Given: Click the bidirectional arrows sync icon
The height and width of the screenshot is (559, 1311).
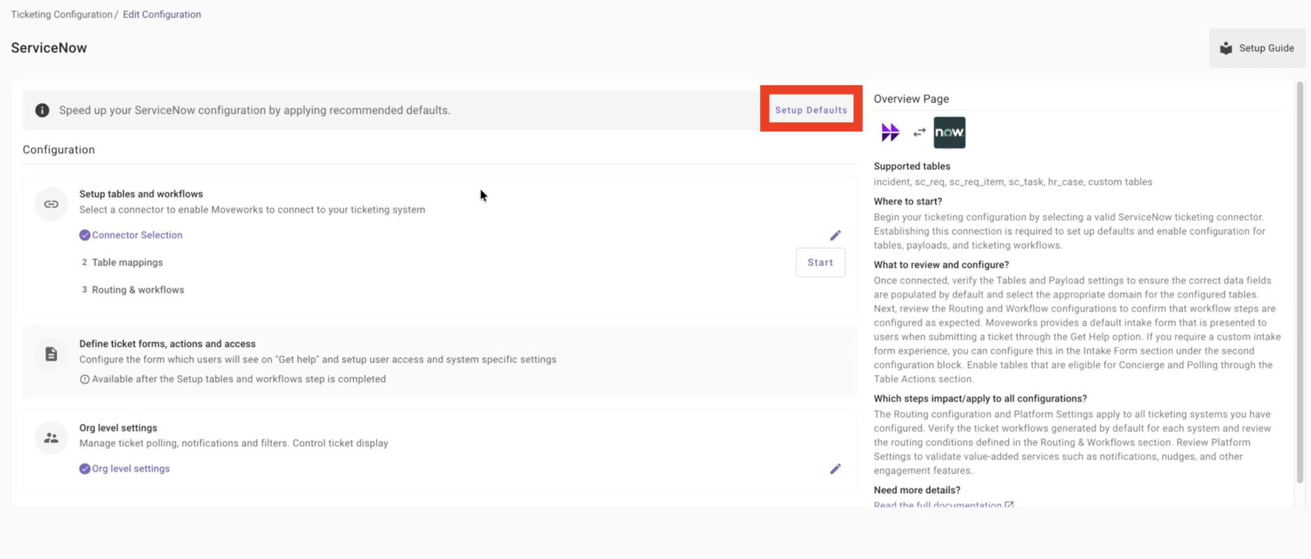Looking at the screenshot, I should click(919, 132).
